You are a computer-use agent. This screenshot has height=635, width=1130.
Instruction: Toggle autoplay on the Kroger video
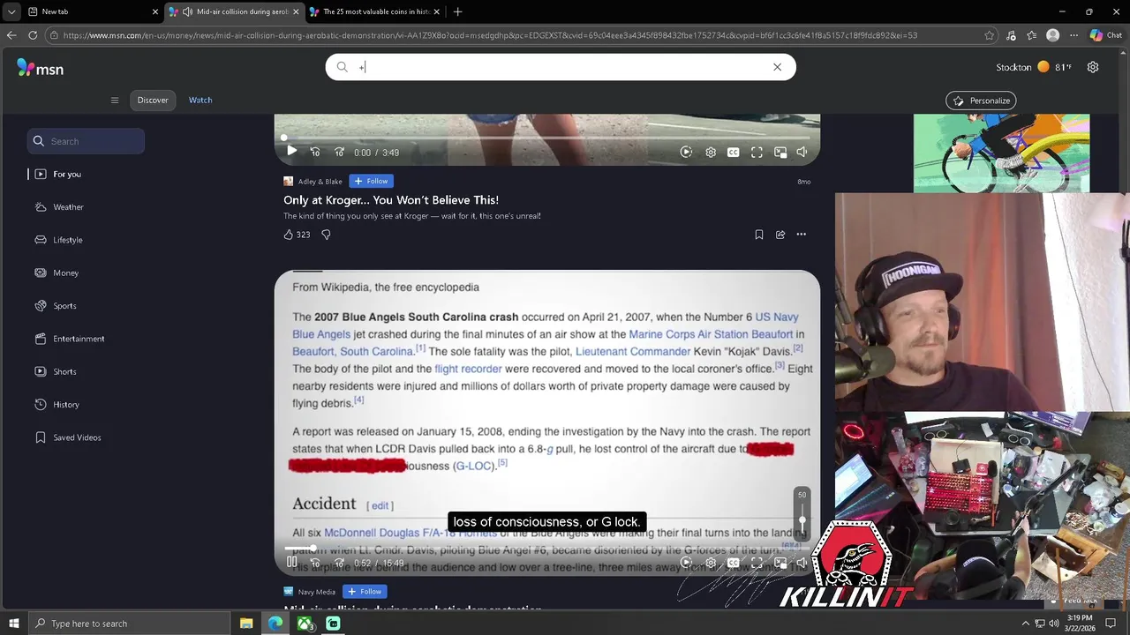[686, 152]
